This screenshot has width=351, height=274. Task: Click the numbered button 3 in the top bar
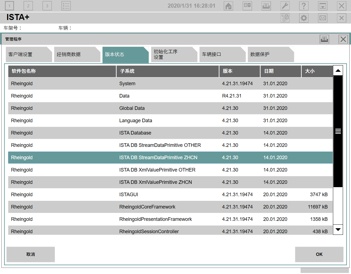point(47,6)
